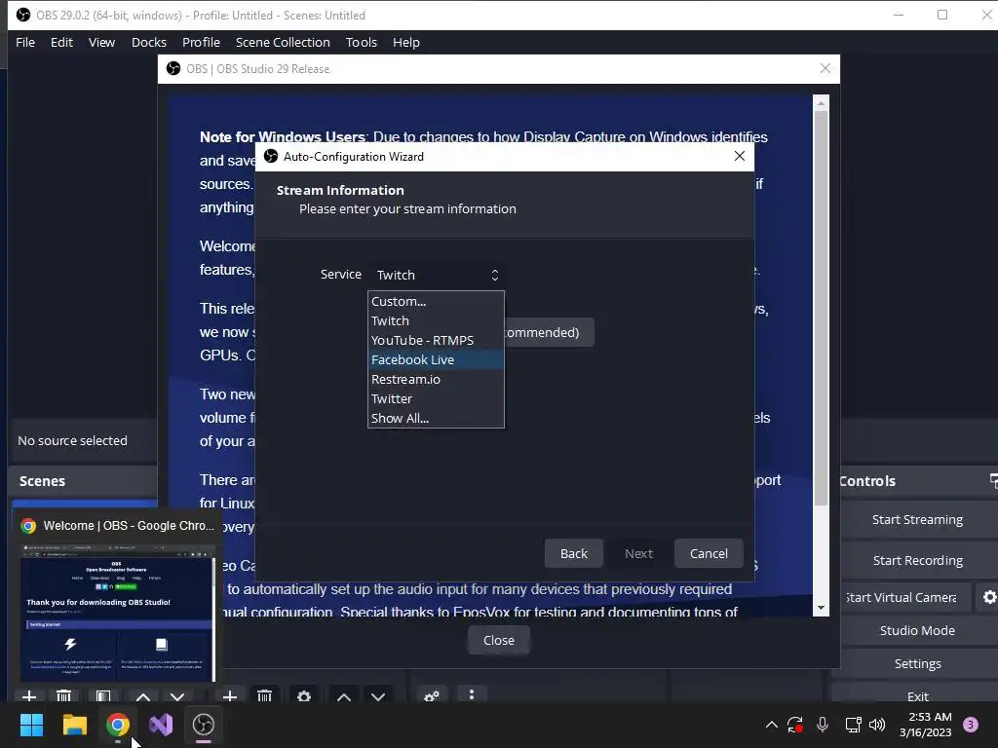Viewport: 998px width, 748px height.
Task: Open the File menu
Action: coord(25,42)
